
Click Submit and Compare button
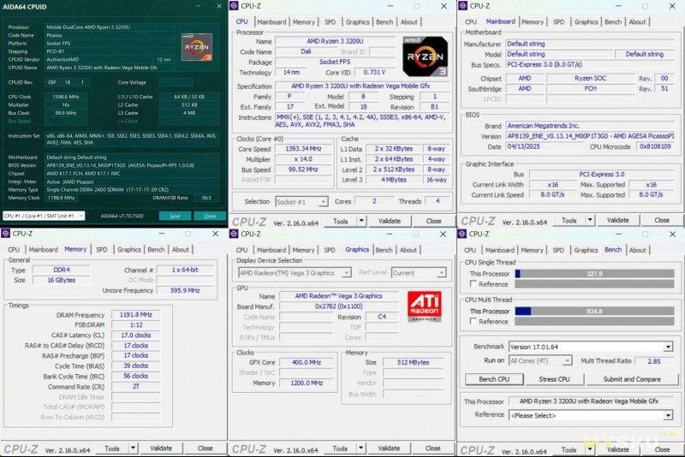tap(632, 379)
